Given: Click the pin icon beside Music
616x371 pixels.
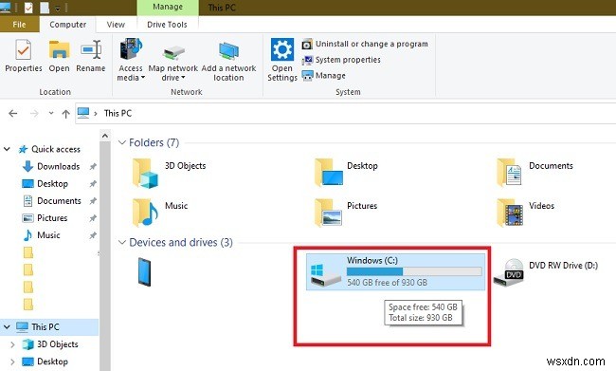Looking at the screenshot, I should pos(93,235).
